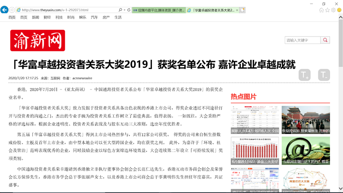
Task: Click the 请输入关键字 search field
Action: pos(303,40)
